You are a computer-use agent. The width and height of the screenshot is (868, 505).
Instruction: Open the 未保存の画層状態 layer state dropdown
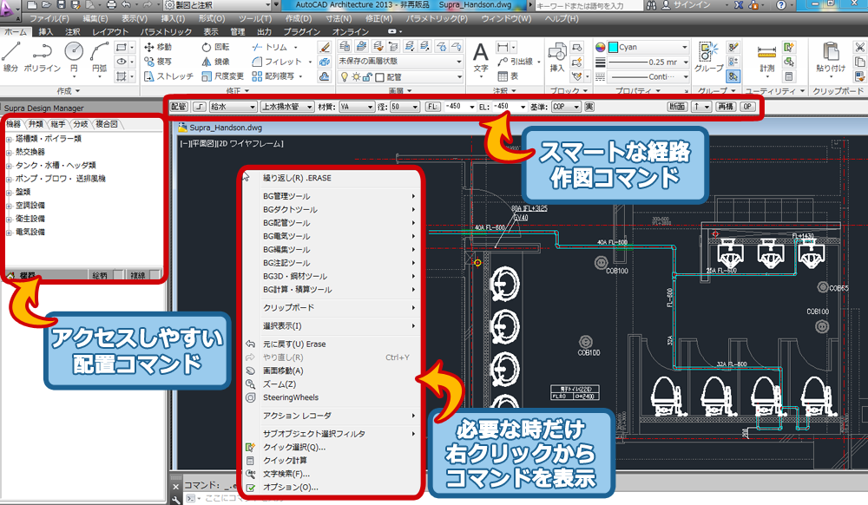(x=400, y=62)
